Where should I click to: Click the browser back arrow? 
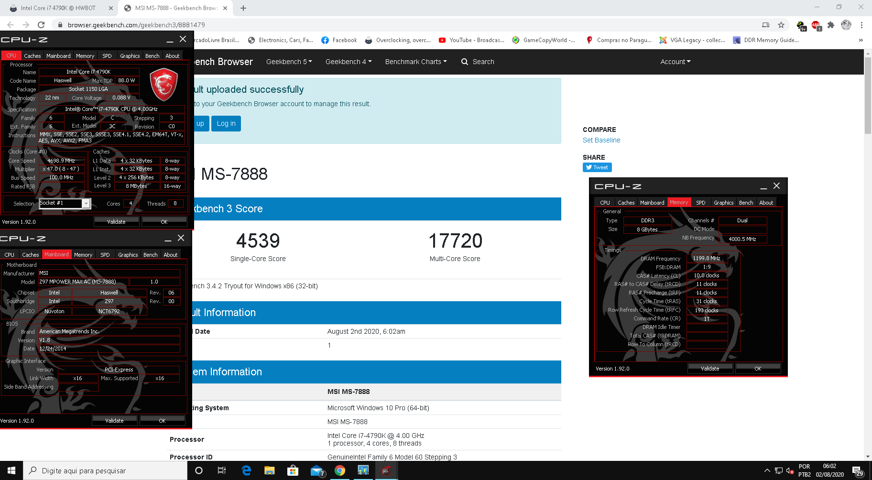(x=11, y=25)
